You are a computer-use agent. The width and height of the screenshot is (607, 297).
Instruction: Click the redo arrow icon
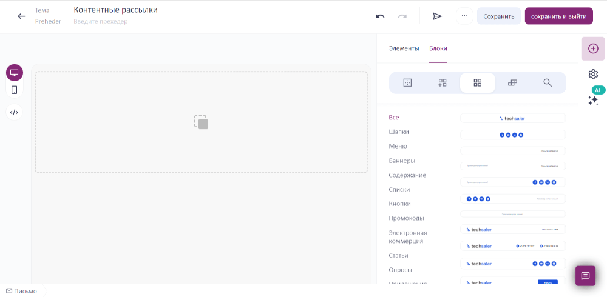pos(402,16)
